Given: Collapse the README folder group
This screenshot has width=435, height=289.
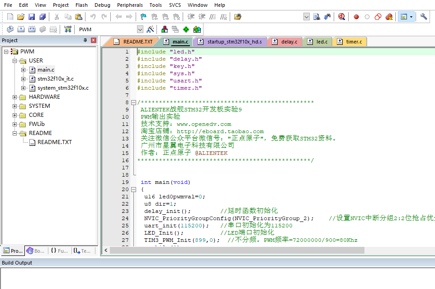Looking at the screenshot, I should (x=15, y=133).
